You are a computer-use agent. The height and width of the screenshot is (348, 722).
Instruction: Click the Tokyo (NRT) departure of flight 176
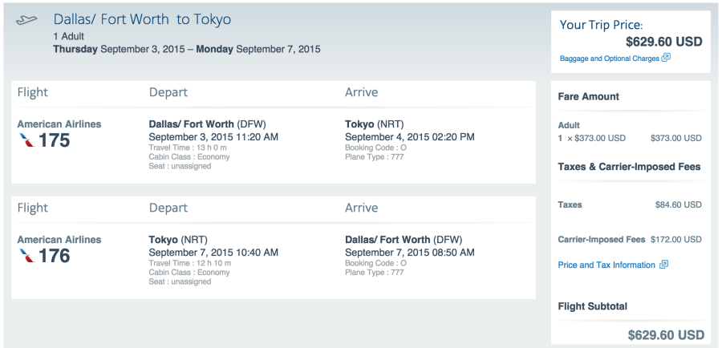(x=178, y=240)
